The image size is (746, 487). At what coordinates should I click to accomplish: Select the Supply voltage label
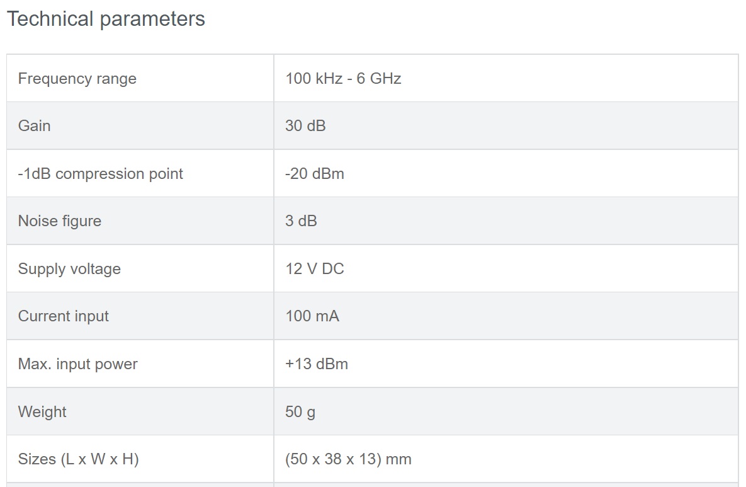click(69, 269)
